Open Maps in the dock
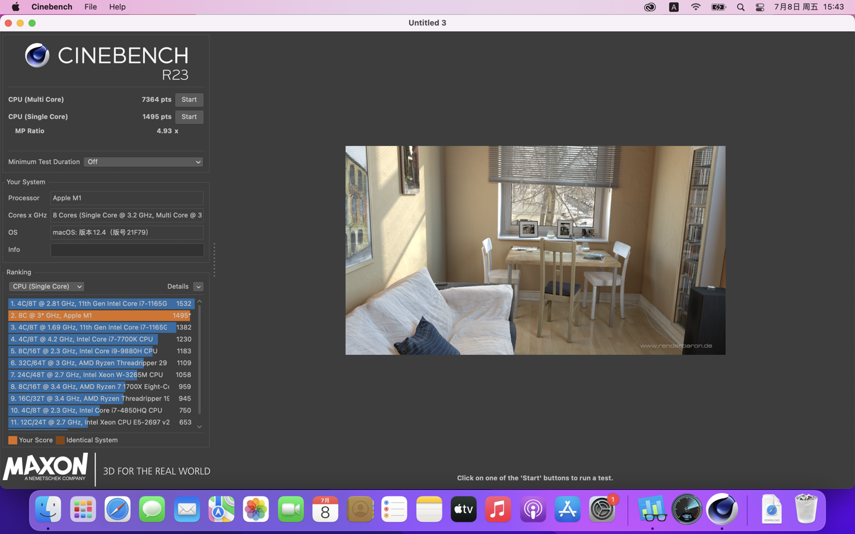The width and height of the screenshot is (855, 534). pyautogui.click(x=221, y=509)
